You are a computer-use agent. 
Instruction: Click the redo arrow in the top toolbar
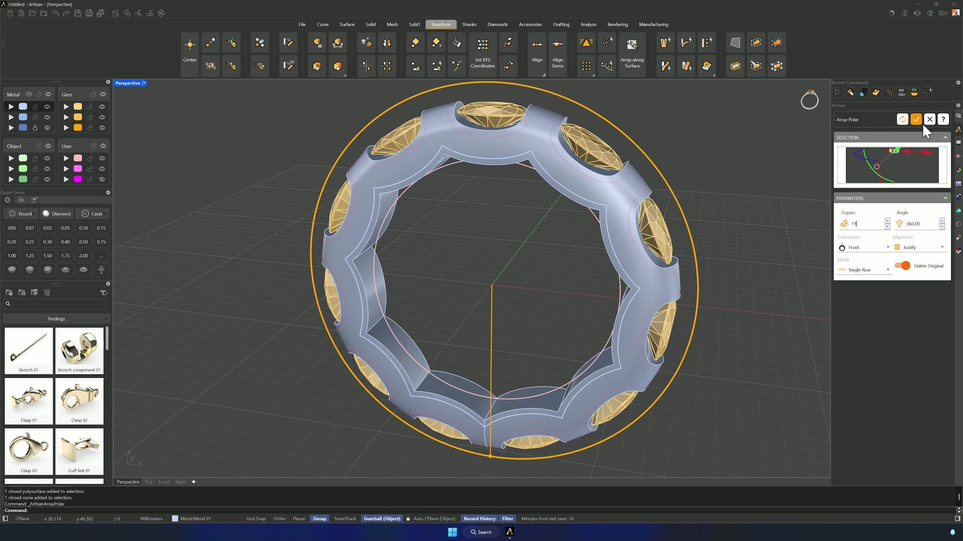66,13
